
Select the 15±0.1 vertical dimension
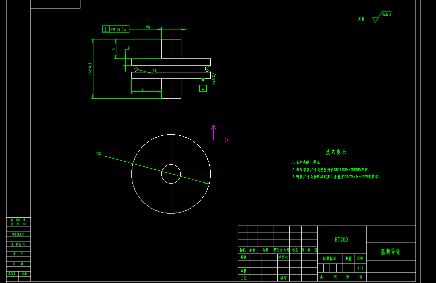pyautogui.click(x=90, y=68)
